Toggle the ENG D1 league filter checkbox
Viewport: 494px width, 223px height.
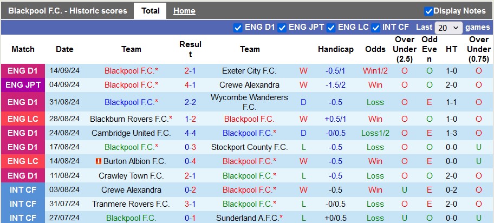click(x=238, y=28)
